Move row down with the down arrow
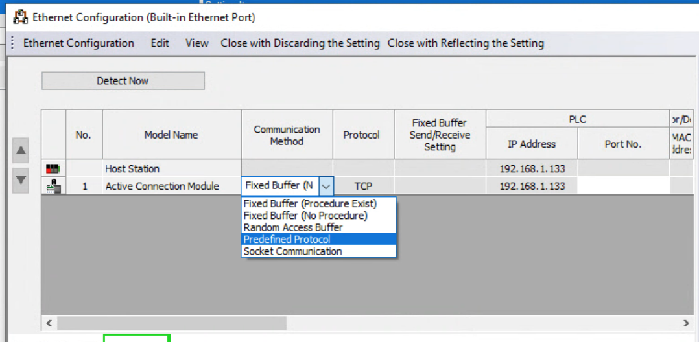Screen dimensions: 699x342 click(21, 181)
